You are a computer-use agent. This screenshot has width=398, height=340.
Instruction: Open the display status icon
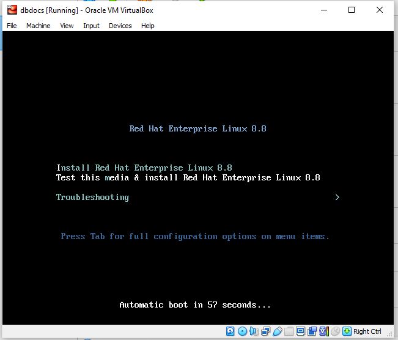tap(301, 331)
